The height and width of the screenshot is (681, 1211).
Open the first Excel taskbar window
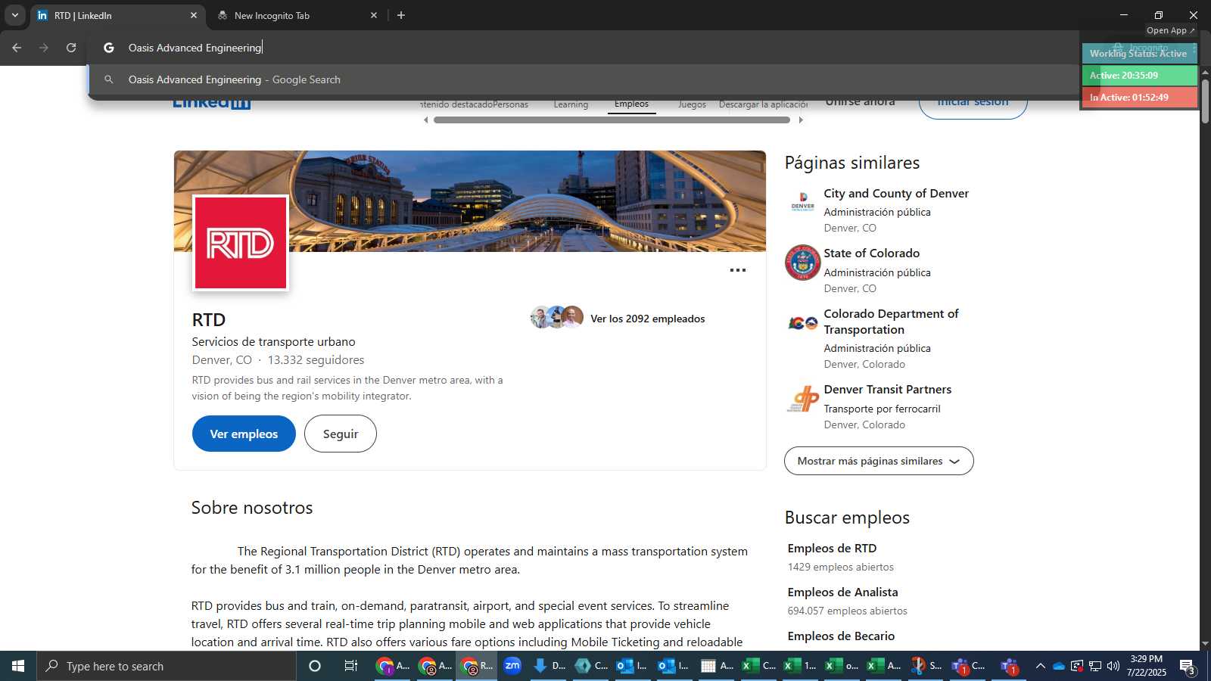pyautogui.click(x=759, y=666)
